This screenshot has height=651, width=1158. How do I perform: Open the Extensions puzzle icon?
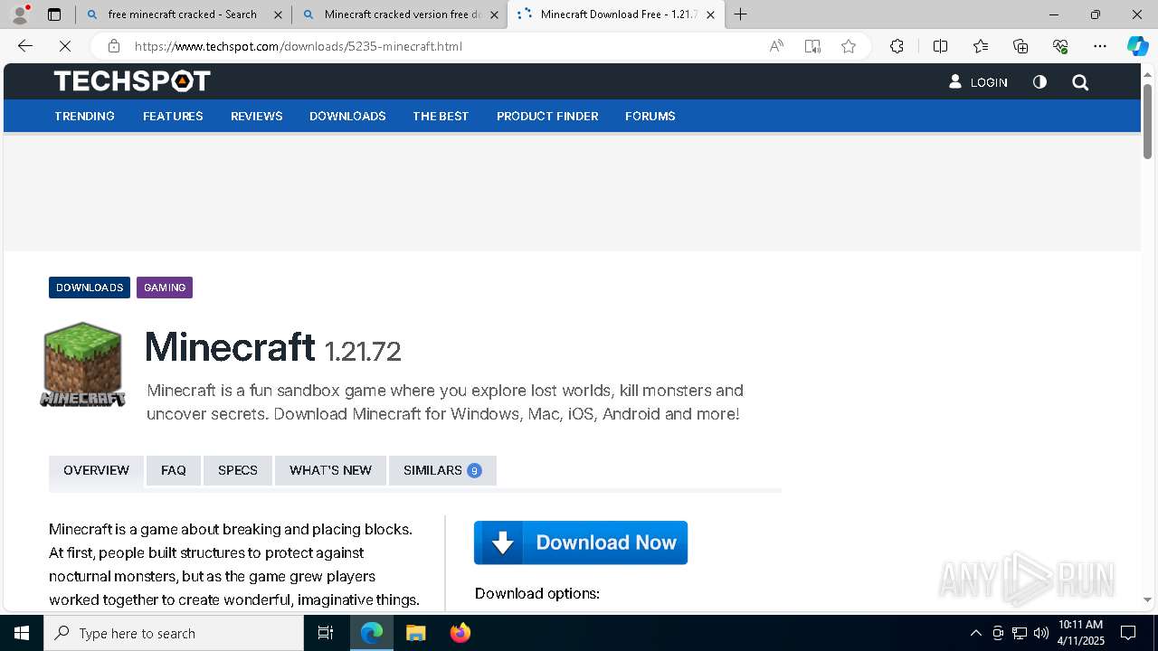pos(897,46)
